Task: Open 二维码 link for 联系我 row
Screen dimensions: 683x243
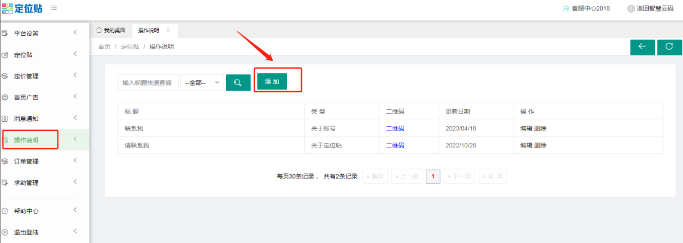Action: [395, 128]
